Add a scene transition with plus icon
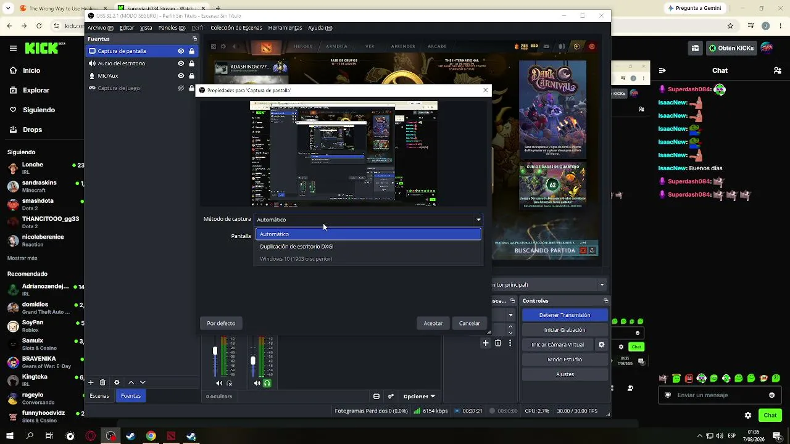This screenshot has height=444, width=790. tap(486, 343)
